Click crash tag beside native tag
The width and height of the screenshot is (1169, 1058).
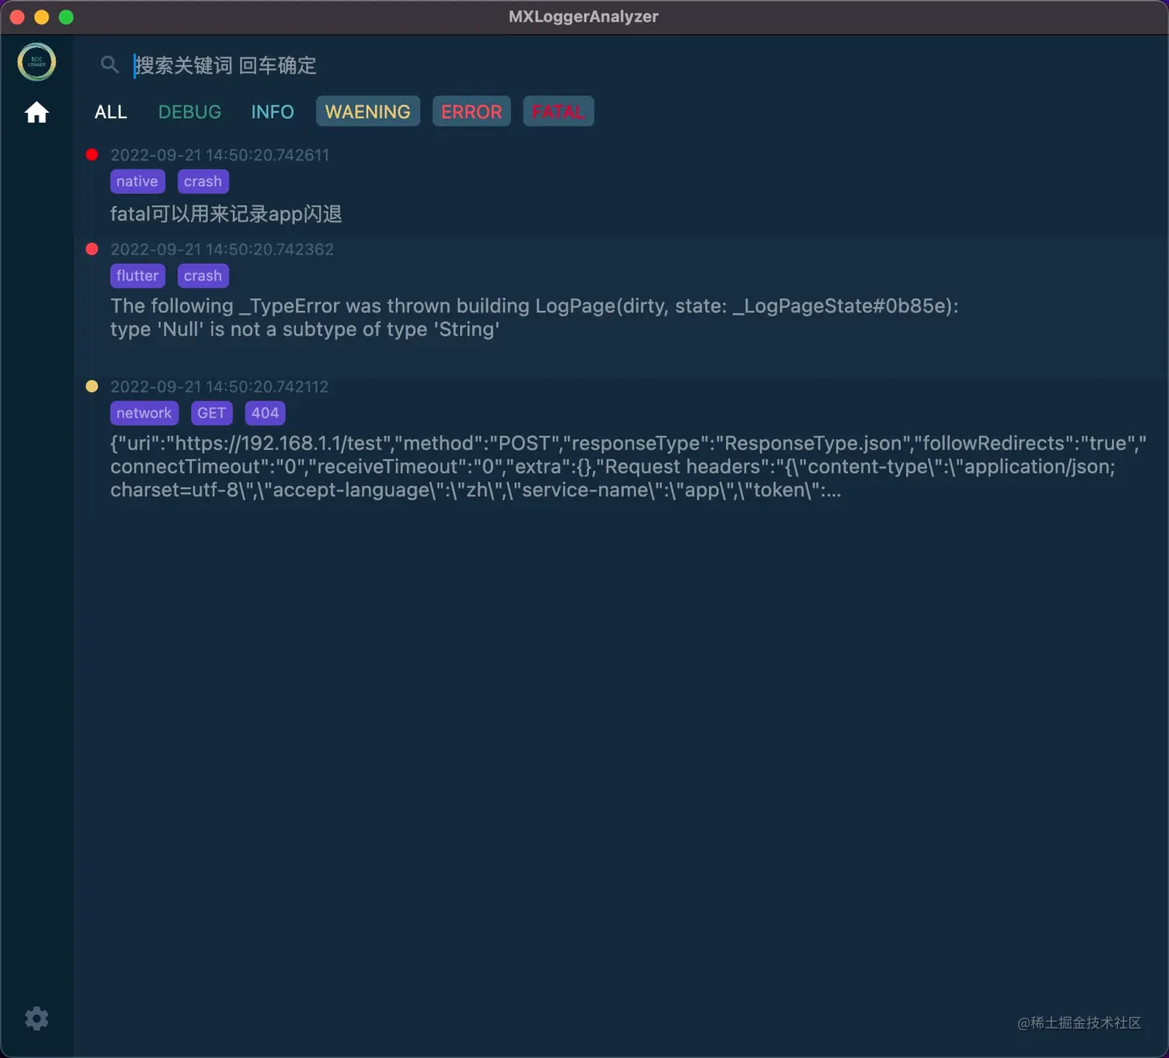[203, 181]
